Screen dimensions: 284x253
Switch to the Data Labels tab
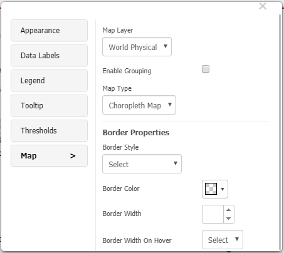click(x=49, y=56)
